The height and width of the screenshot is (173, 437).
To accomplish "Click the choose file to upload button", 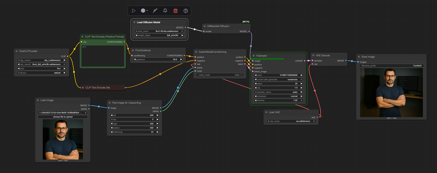I will click(63, 117).
